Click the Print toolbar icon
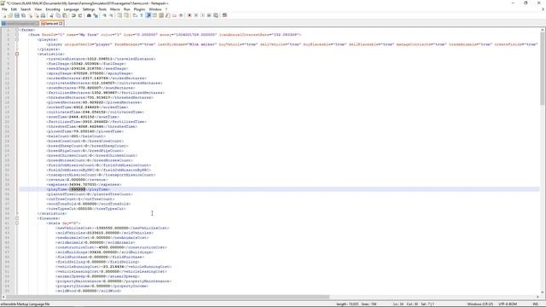 (x=43, y=15)
